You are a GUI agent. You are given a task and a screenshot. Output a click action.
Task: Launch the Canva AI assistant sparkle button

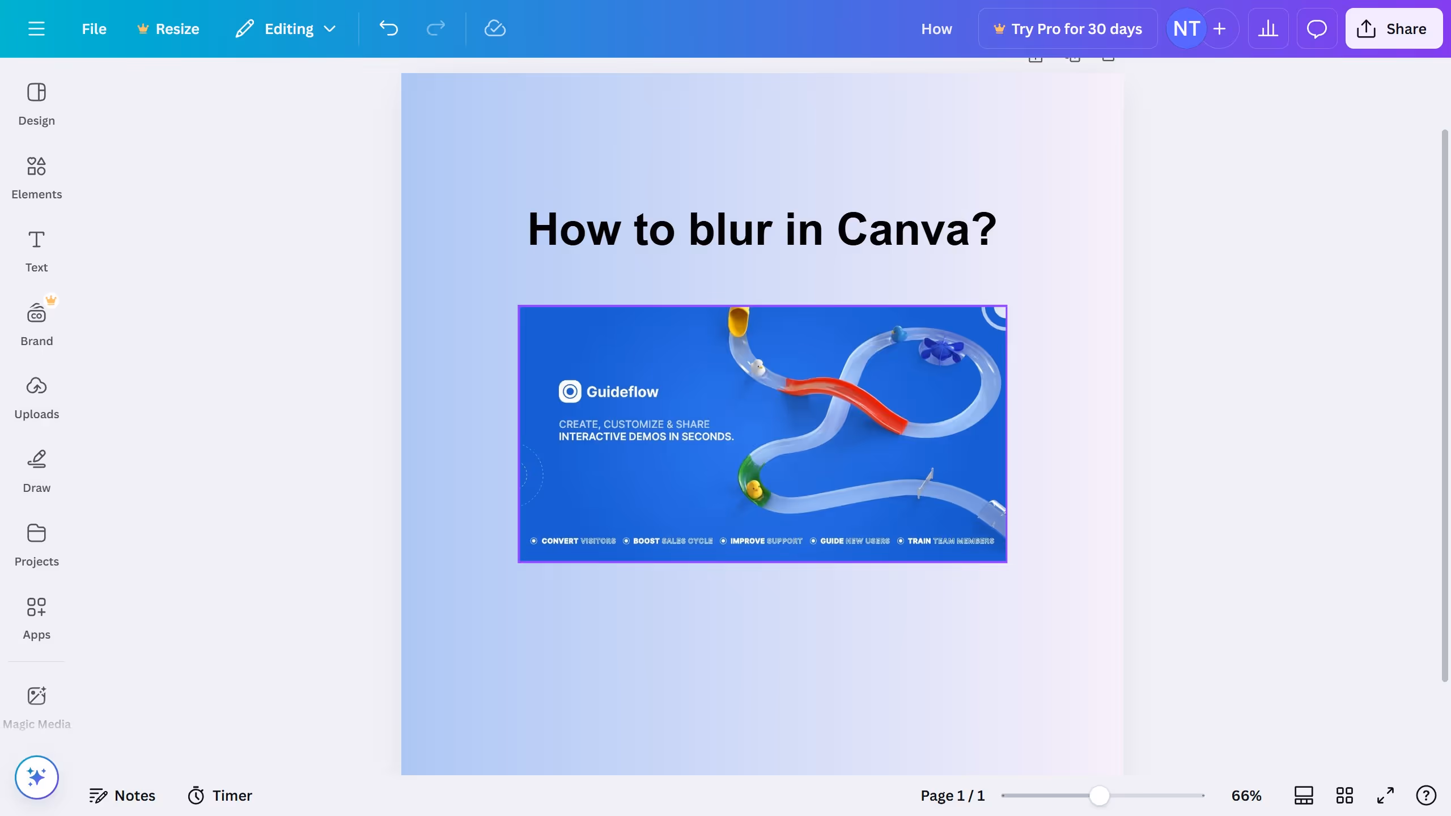[36, 777]
